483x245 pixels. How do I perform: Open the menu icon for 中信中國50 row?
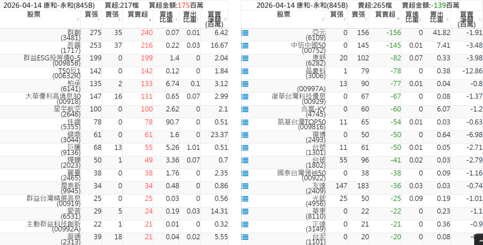245,46
